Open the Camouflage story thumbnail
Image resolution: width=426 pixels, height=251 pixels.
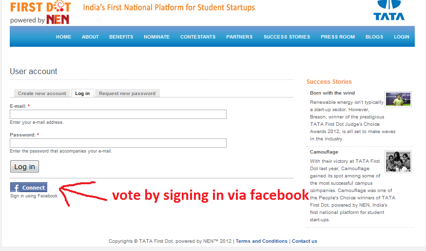click(398, 161)
